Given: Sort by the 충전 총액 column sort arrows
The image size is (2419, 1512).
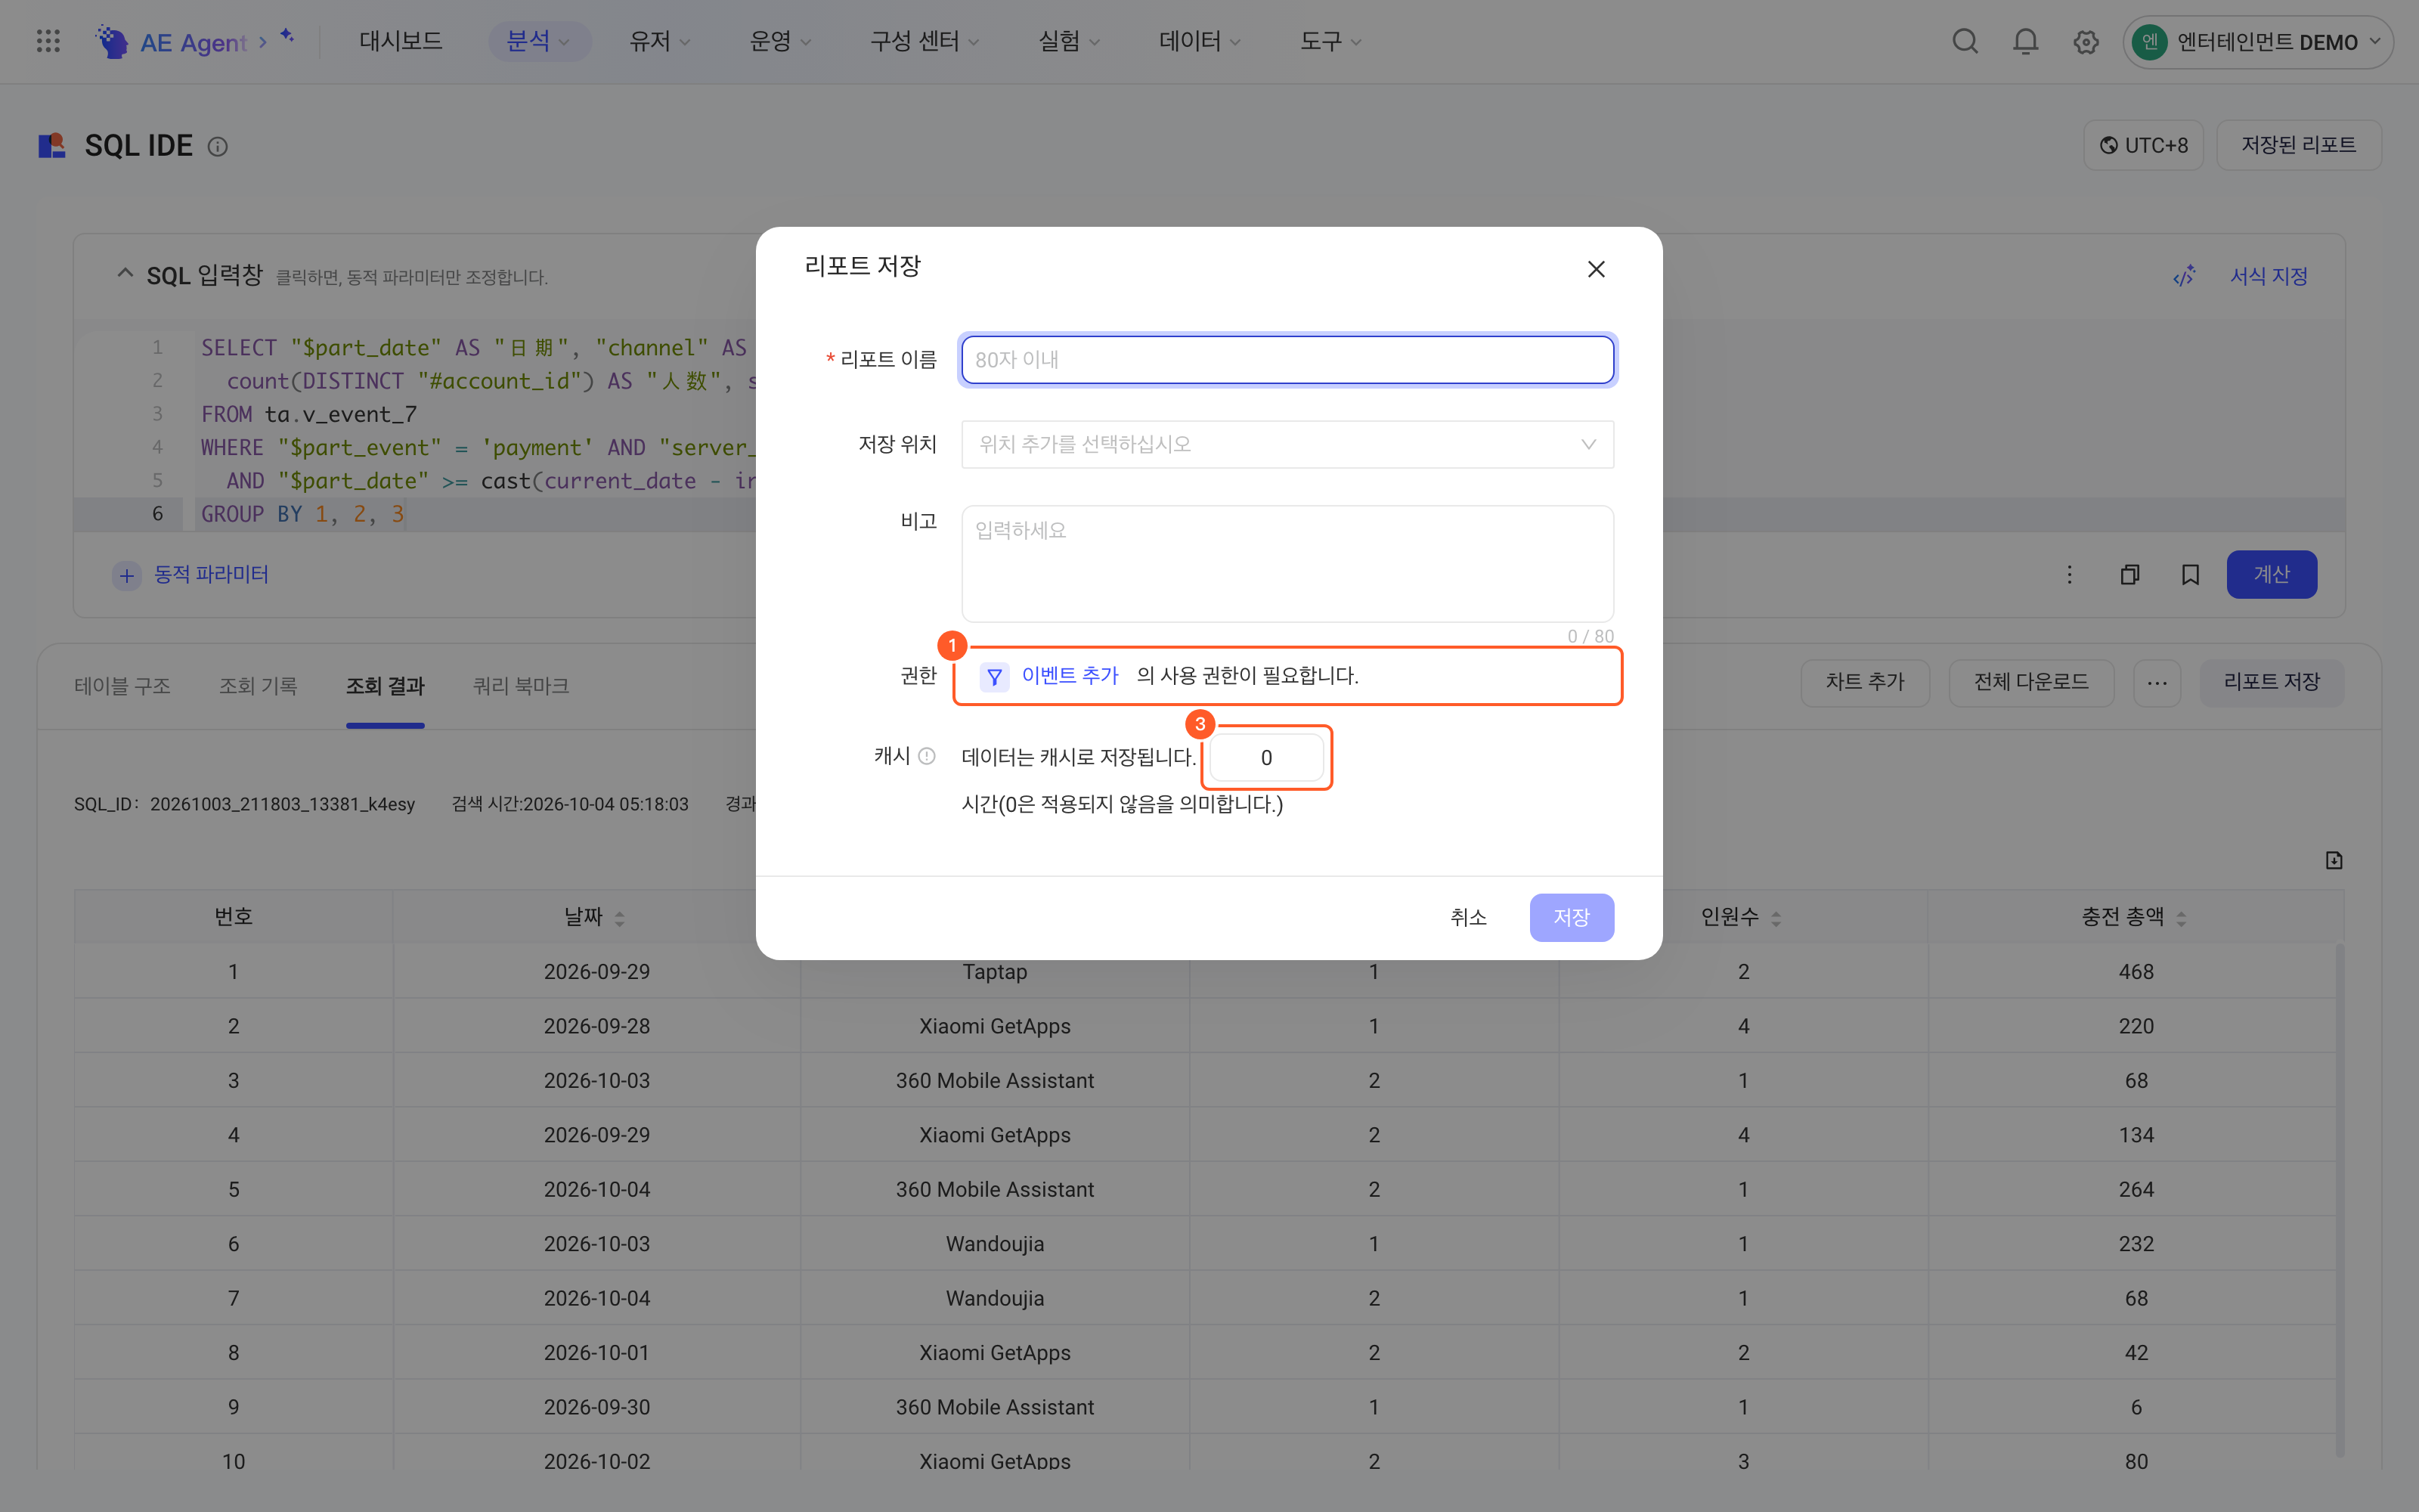Looking at the screenshot, I should point(2181,918).
